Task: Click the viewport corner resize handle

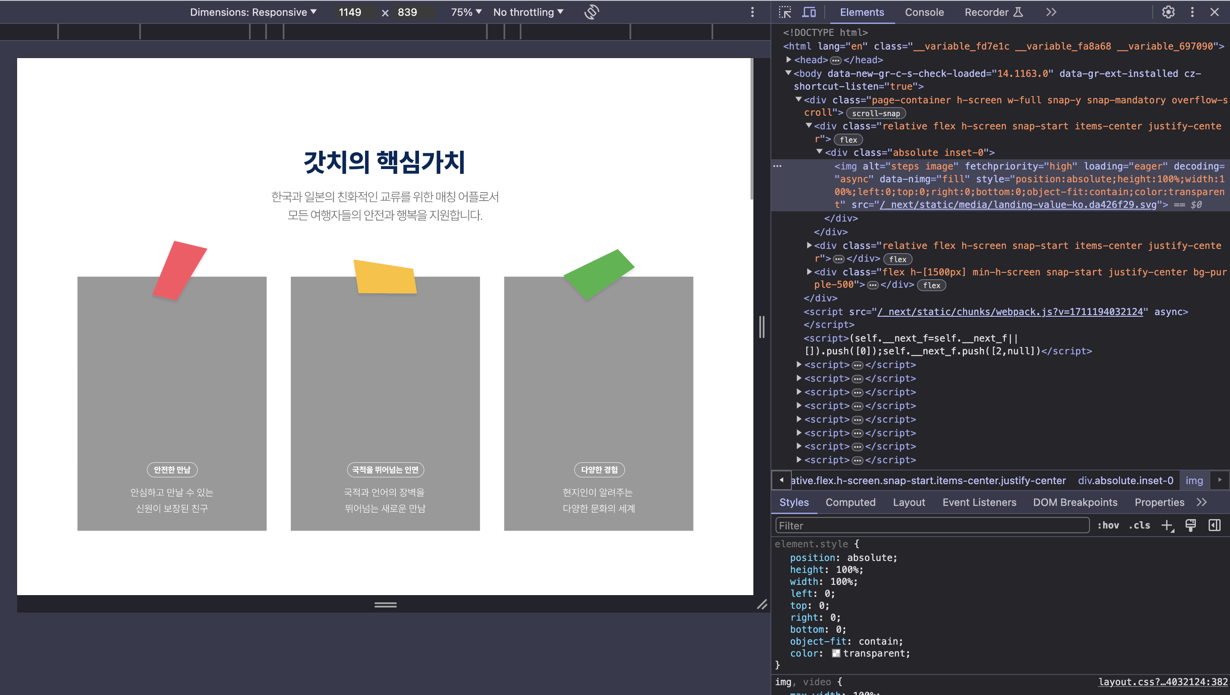Action: [x=762, y=604]
